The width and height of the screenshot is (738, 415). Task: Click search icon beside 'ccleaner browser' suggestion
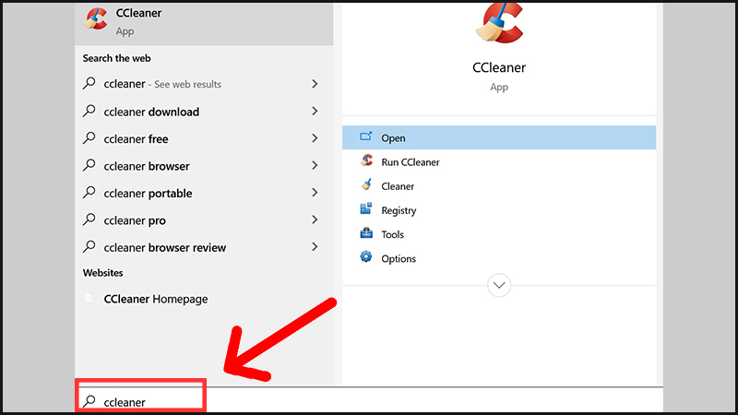tap(89, 165)
